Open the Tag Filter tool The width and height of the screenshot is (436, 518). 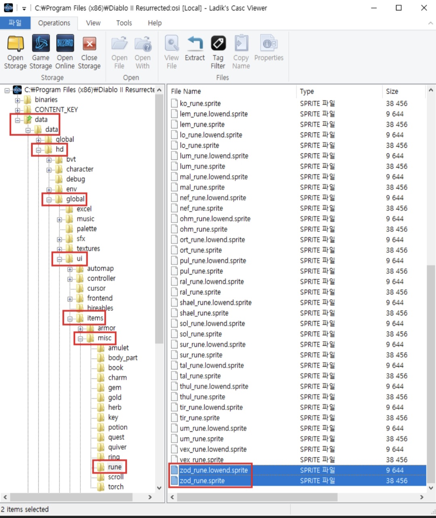(x=218, y=44)
